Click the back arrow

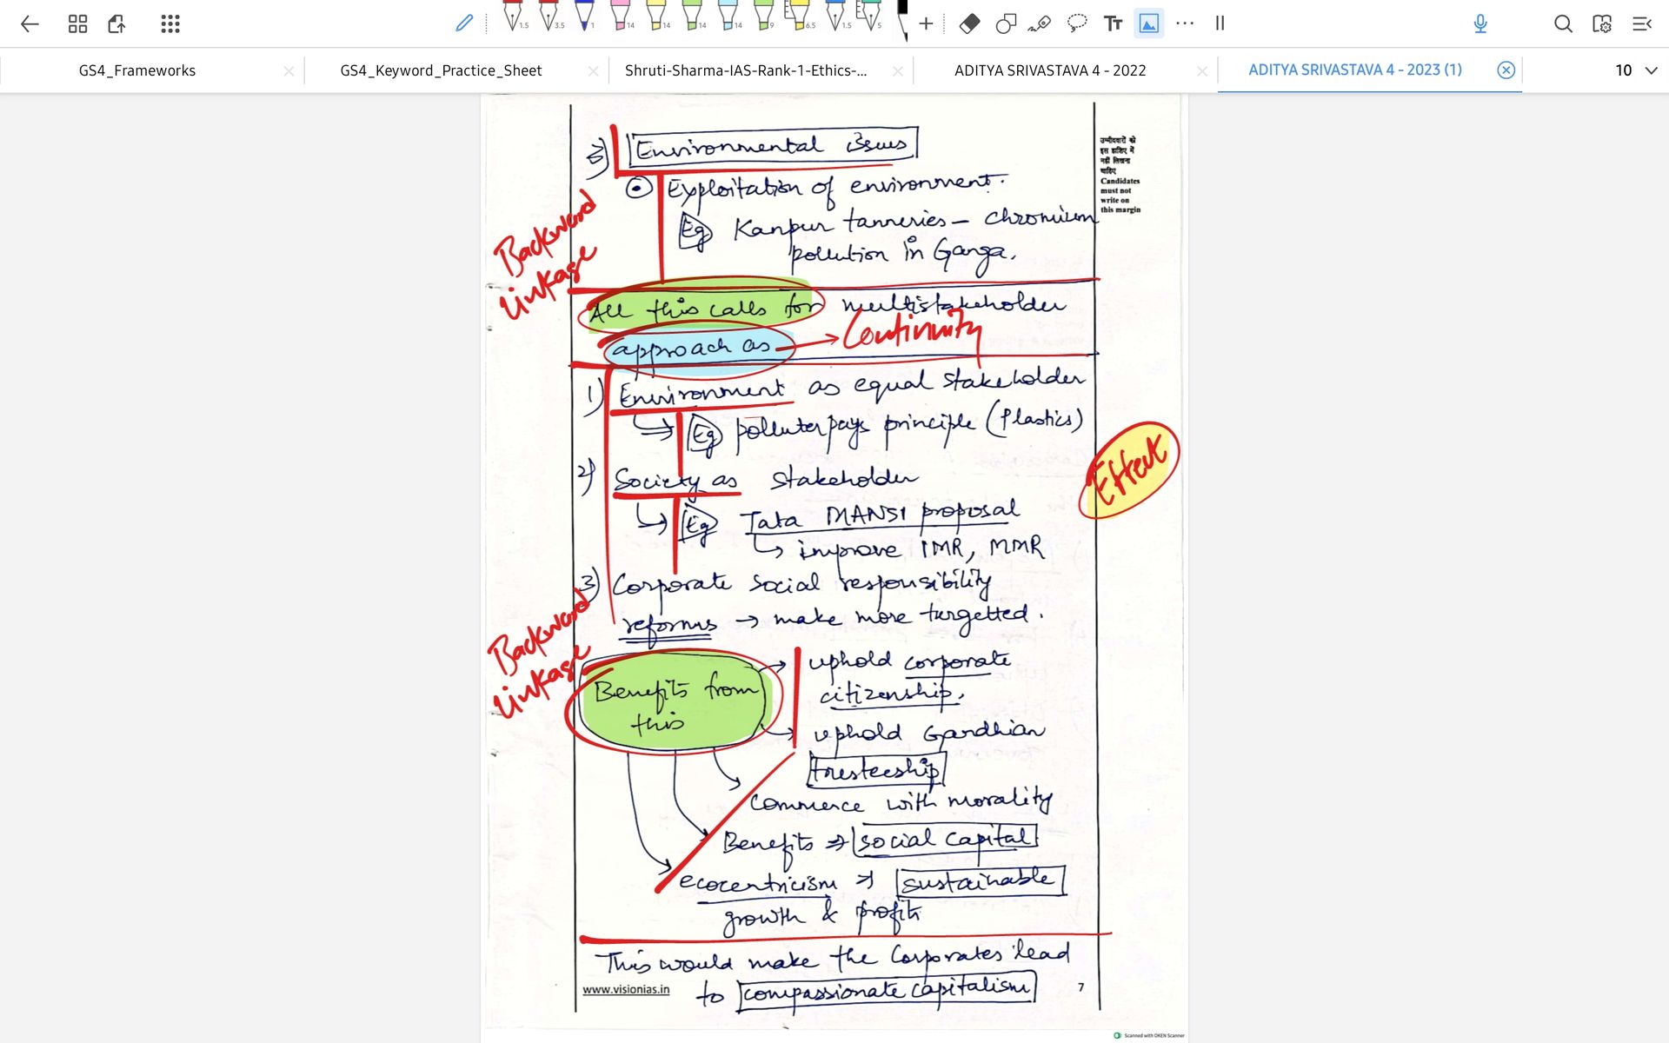click(30, 23)
